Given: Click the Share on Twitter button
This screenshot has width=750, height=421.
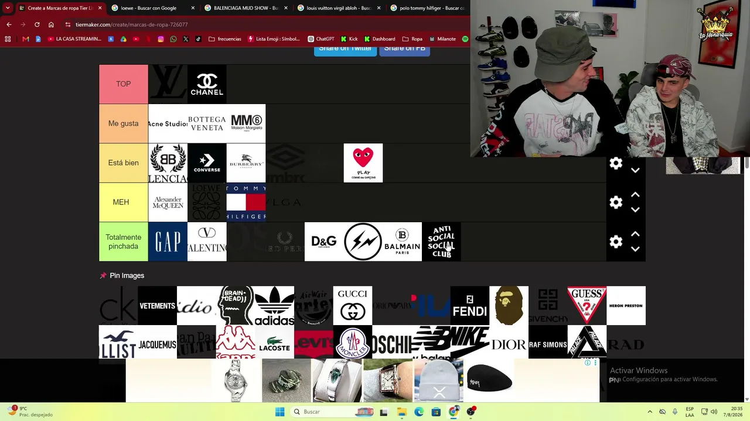Looking at the screenshot, I should coord(345,49).
